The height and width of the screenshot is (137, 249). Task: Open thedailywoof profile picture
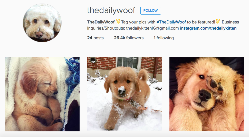click(x=42, y=23)
